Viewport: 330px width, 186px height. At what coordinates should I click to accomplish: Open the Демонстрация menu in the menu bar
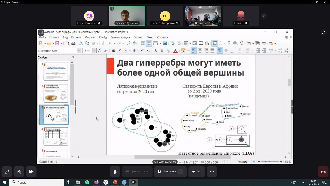(120, 37)
